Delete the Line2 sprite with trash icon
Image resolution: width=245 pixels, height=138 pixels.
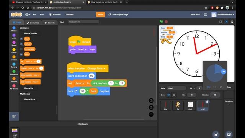point(207,102)
